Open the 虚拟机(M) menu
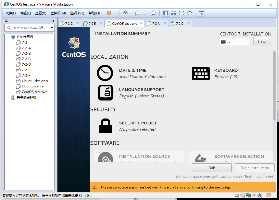279x200 pixels. pos(58,13)
